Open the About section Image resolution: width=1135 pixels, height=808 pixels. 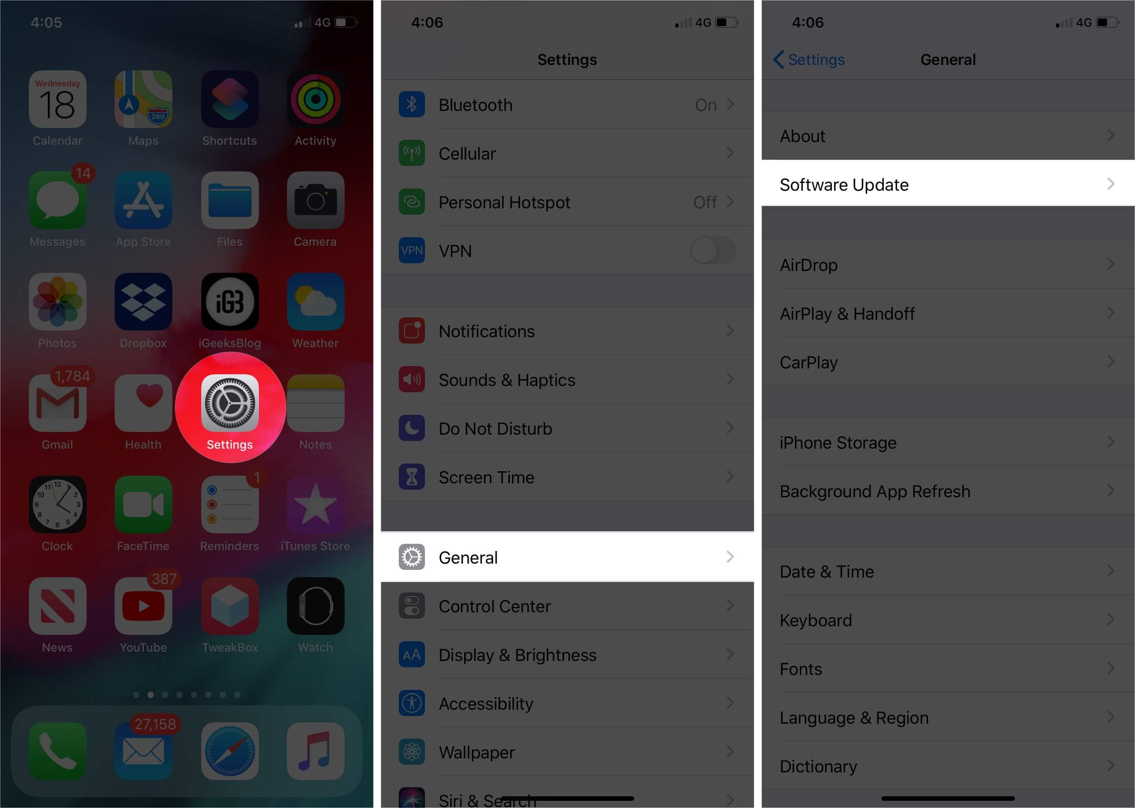[x=947, y=135]
